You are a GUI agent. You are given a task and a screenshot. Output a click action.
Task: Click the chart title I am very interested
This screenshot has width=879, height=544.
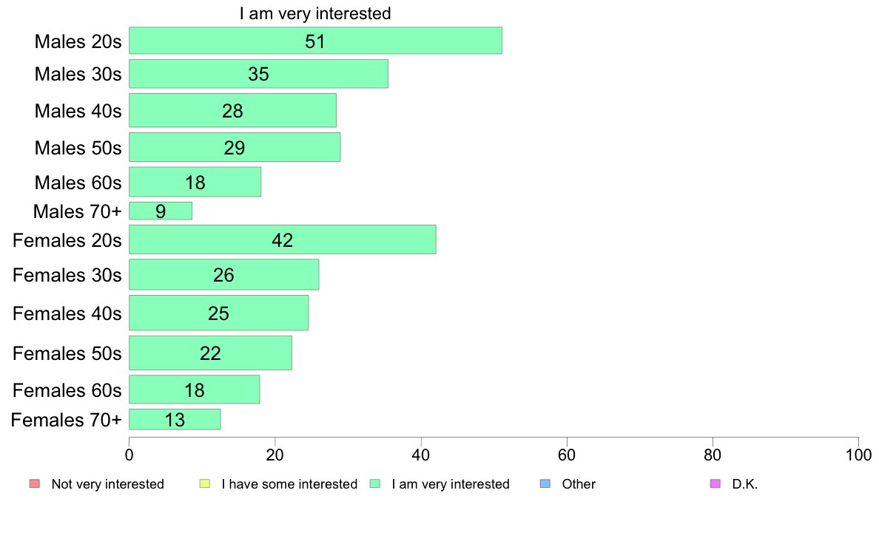[x=315, y=13]
